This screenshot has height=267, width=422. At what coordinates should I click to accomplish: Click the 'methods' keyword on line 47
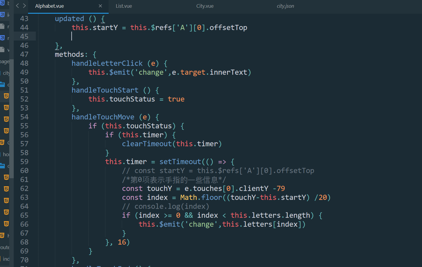point(70,54)
